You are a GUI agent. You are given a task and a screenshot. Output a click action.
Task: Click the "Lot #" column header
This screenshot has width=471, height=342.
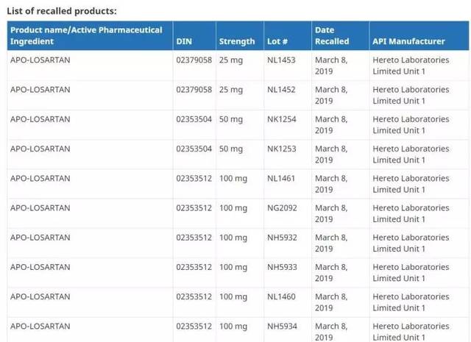[277, 42]
